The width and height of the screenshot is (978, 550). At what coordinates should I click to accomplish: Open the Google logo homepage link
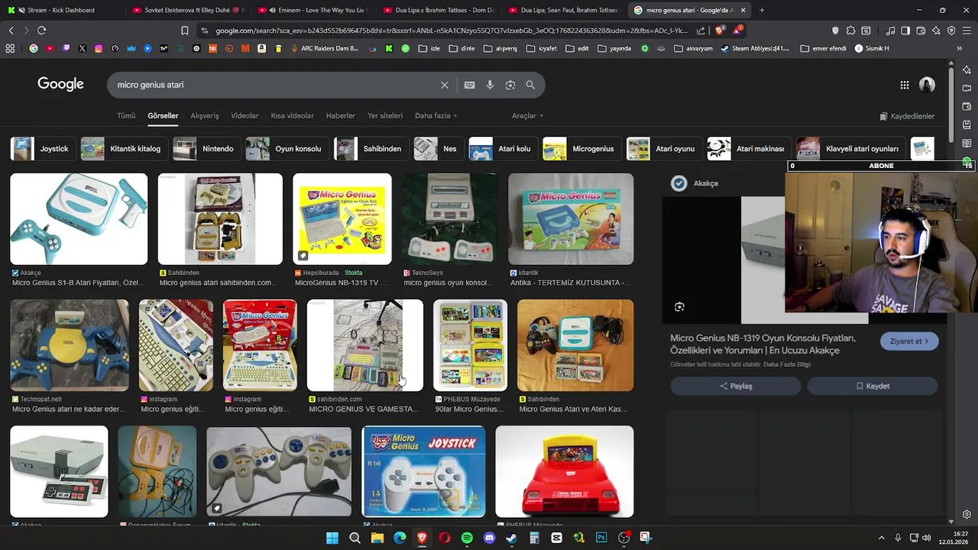pyautogui.click(x=60, y=84)
